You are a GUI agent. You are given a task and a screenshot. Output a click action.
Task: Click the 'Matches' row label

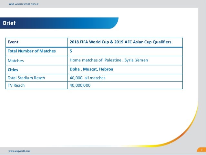tap(15, 61)
